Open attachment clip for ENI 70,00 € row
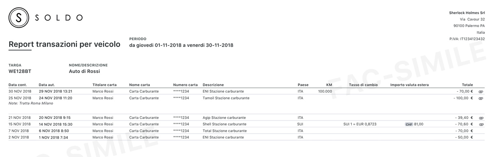 pyautogui.click(x=481, y=91)
